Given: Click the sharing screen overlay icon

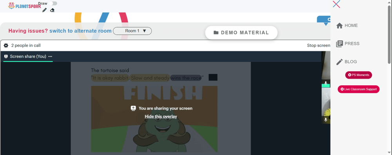Looking at the screenshot, I should pyautogui.click(x=133, y=108).
